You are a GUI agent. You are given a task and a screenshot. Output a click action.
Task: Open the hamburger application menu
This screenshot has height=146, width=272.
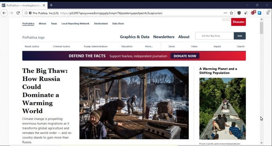[x=268, y=13]
